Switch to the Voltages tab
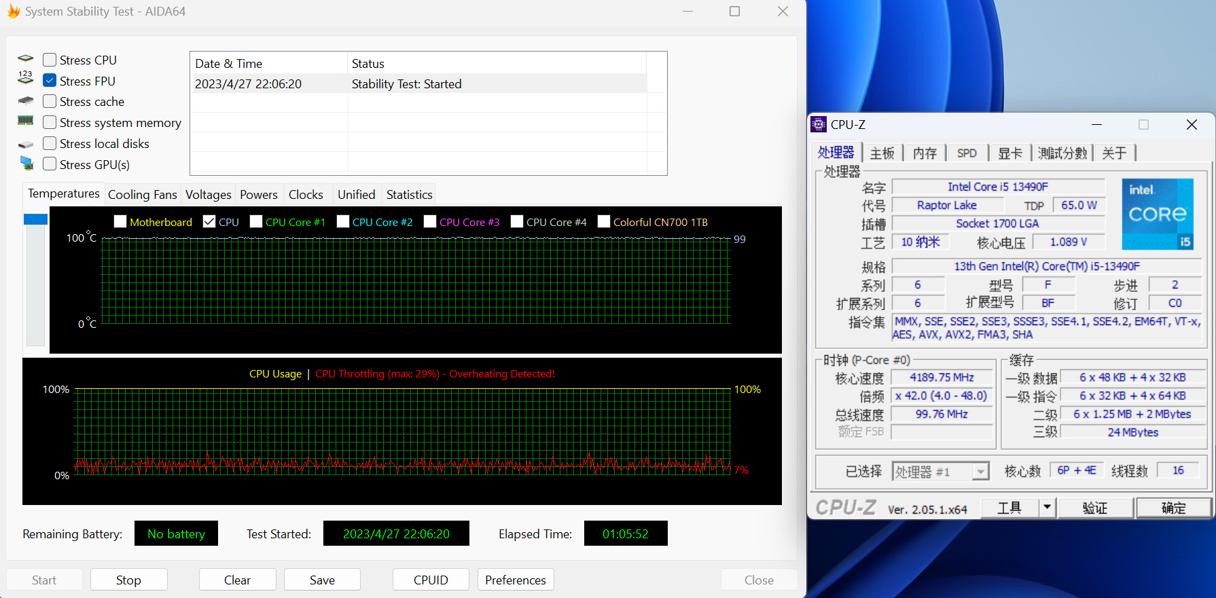 click(209, 195)
